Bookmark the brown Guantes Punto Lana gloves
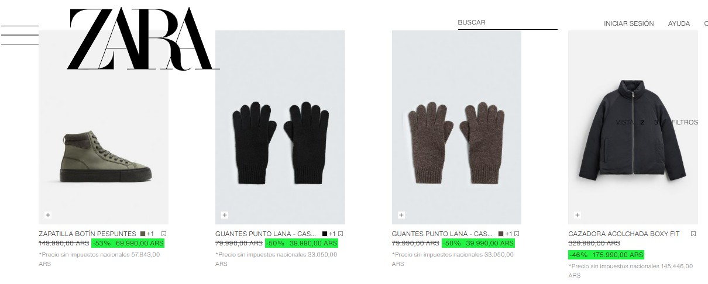Viewport: 708px width, 284px height. click(517, 234)
